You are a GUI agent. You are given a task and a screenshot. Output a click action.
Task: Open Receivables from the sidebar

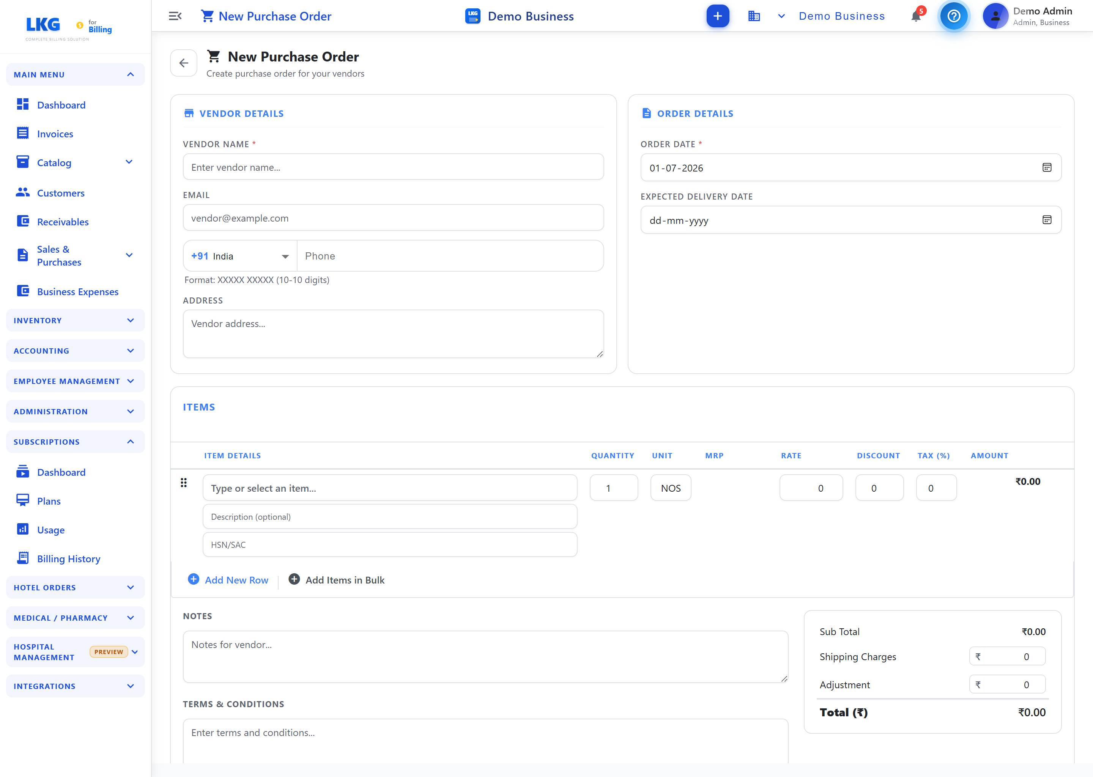click(x=63, y=222)
